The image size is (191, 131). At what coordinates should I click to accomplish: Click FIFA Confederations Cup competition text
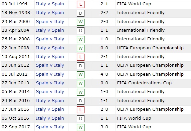click(144, 83)
